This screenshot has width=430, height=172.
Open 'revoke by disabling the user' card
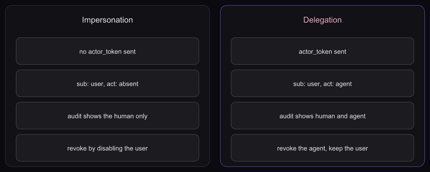pyautogui.click(x=107, y=148)
